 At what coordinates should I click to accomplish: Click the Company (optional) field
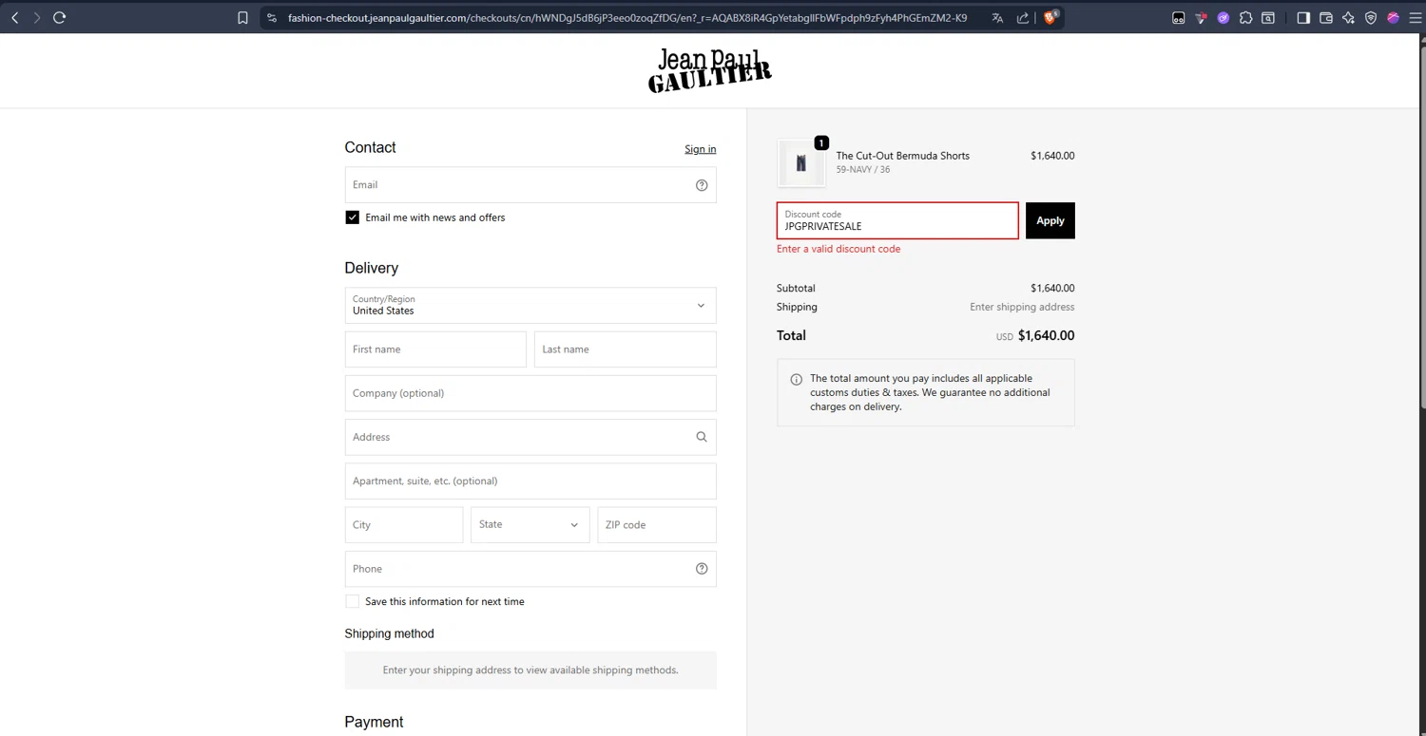(530, 393)
